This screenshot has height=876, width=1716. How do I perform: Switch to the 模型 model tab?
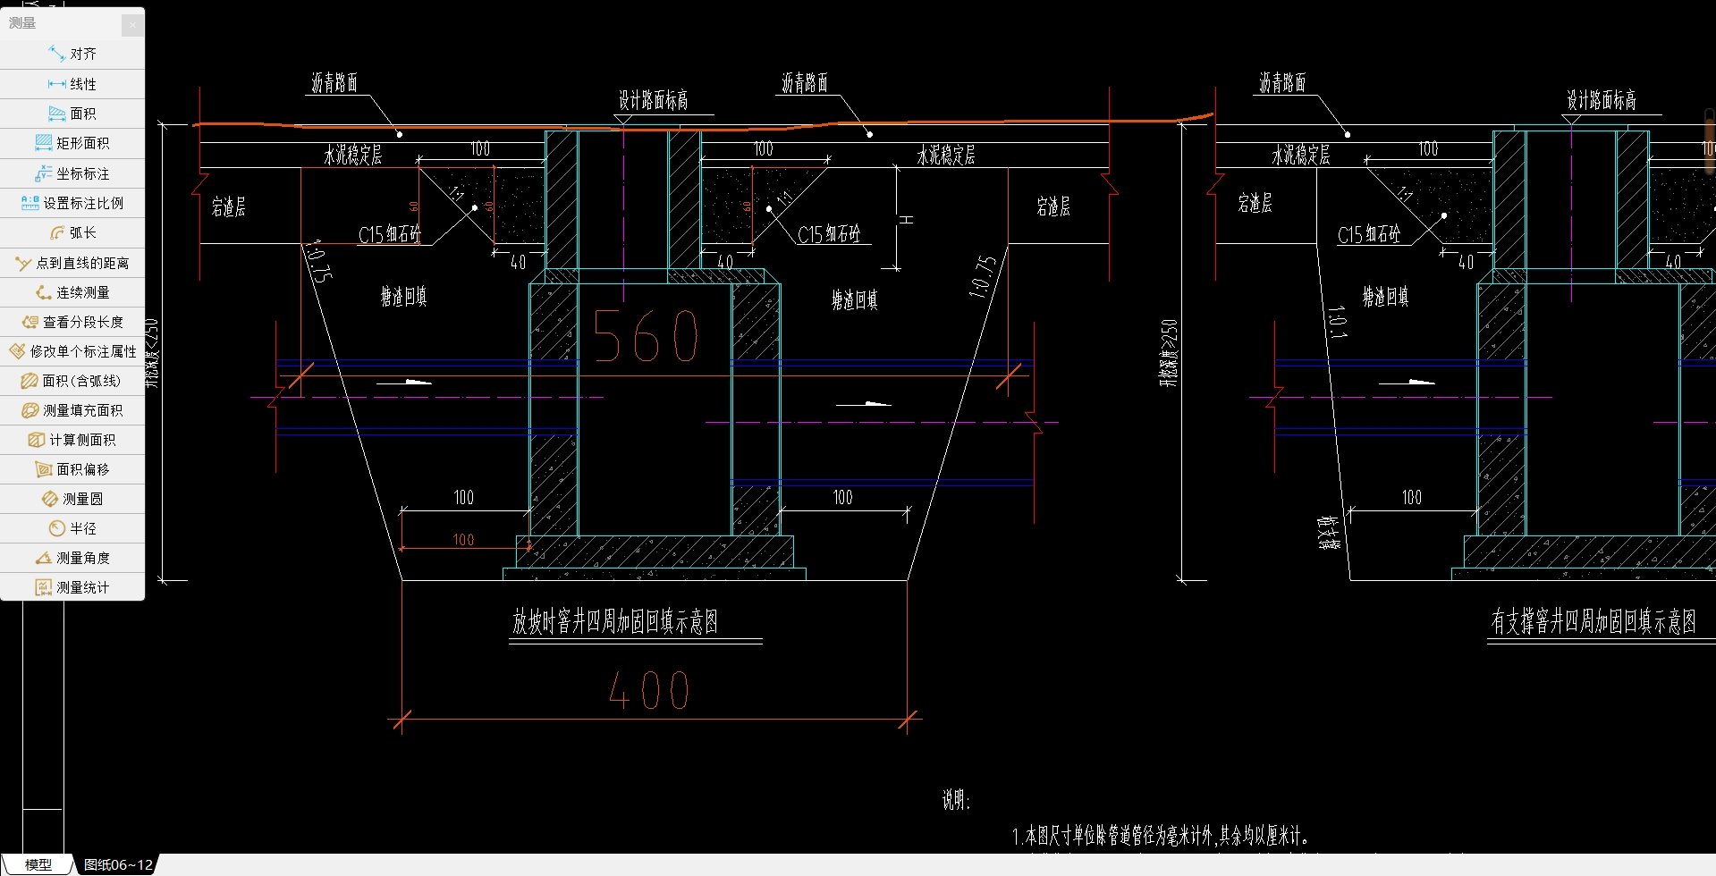[x=38, y=864]
